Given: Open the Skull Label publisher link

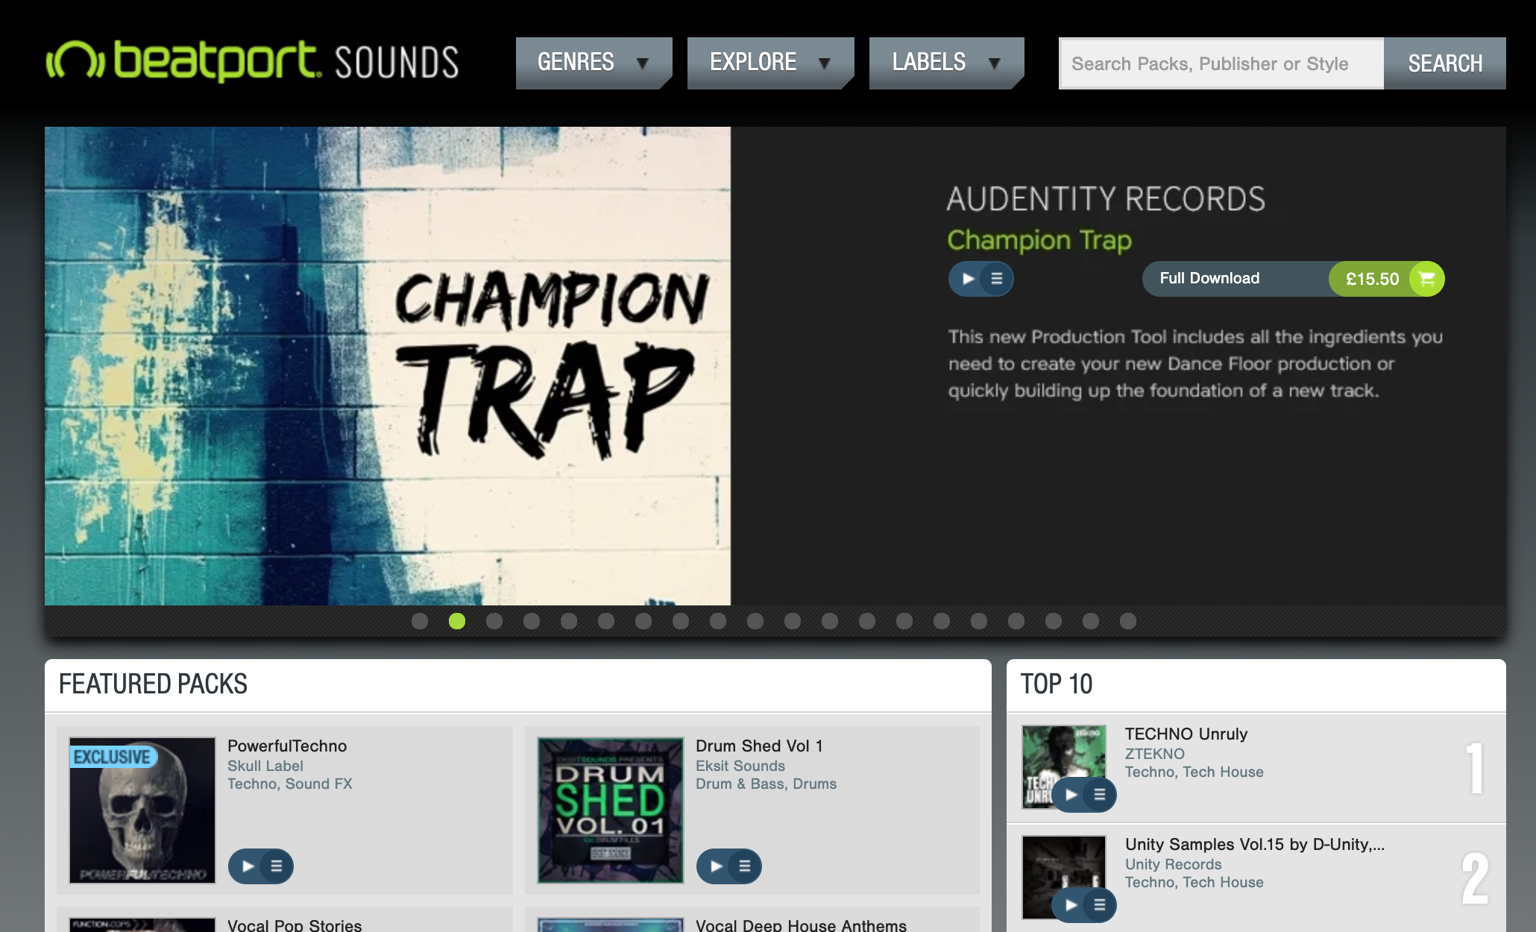Looking at the screenshot, I should tap(265, 766).
